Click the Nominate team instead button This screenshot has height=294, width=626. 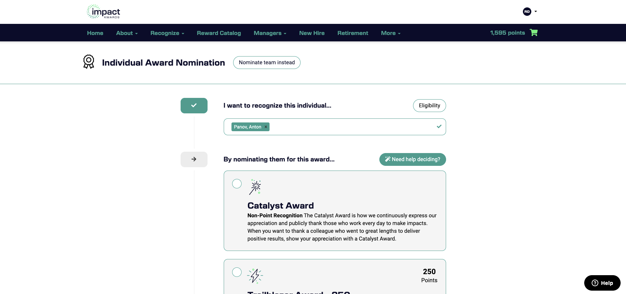[267, 63]
